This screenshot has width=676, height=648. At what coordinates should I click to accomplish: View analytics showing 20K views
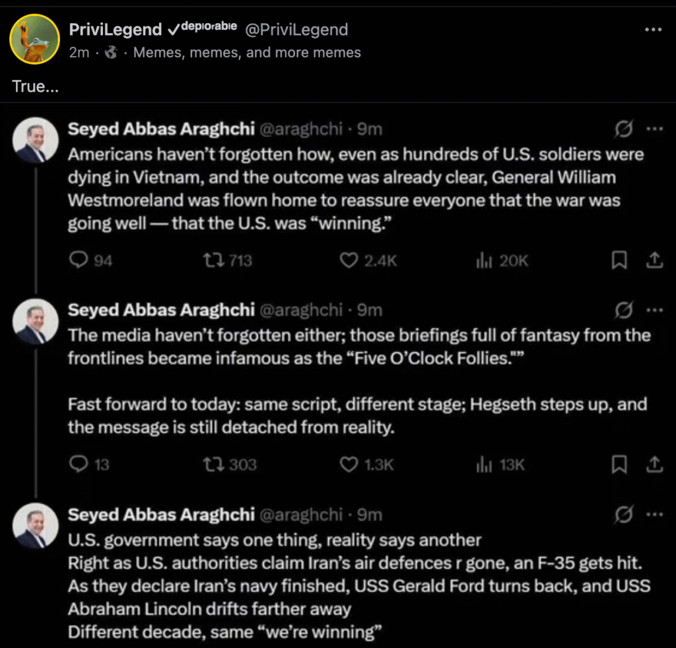[481, 261]
